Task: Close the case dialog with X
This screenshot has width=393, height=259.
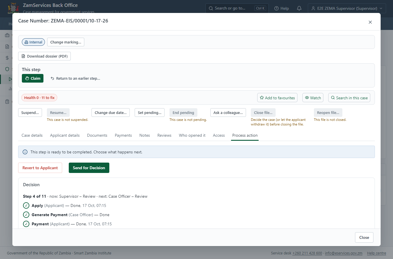Action: (x=370, y=22)
